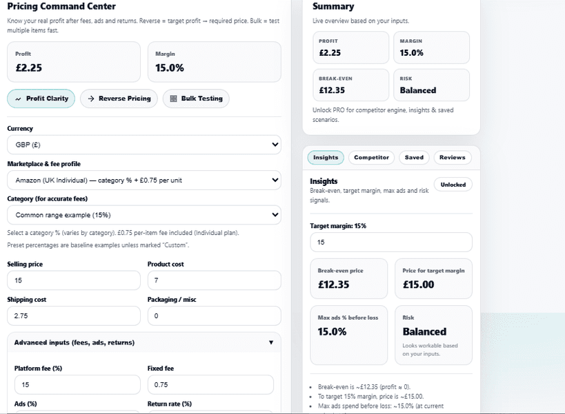Click the Product cost input
565x414 pixels.
213,280
